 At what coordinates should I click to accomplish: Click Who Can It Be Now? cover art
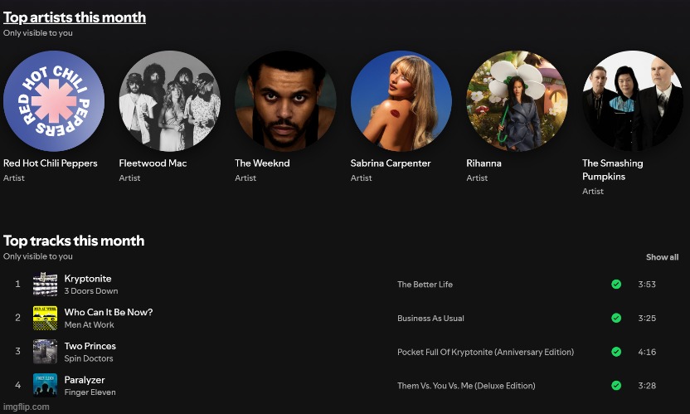click(45, 318)
